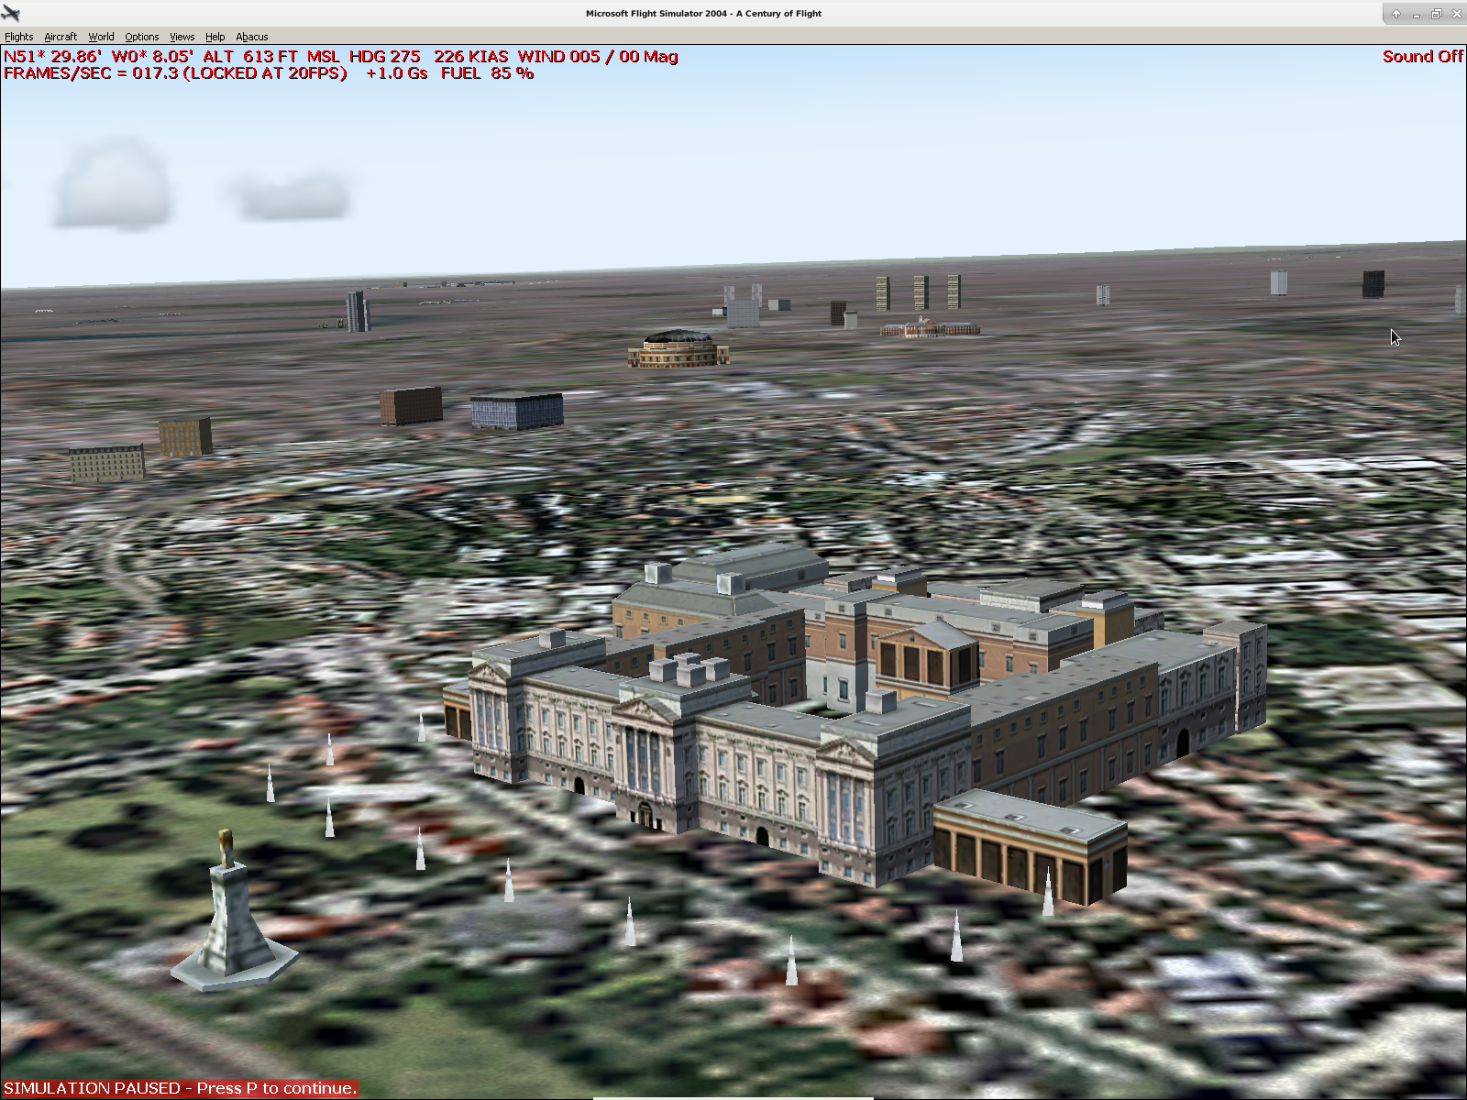
Task: Click the airplane application icon in title bar
Action: 11,14
